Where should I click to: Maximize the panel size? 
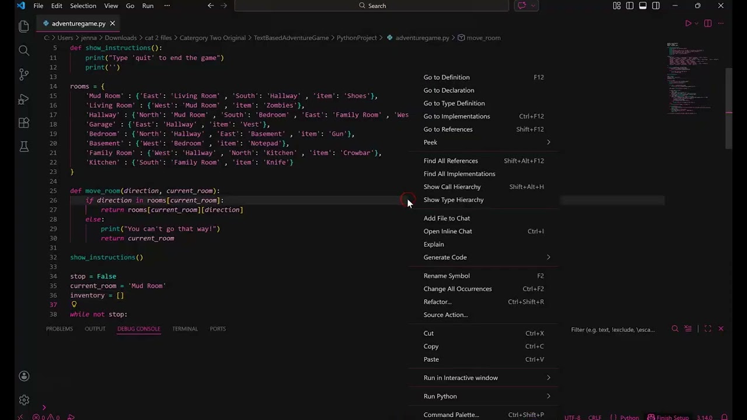(x=708, y=329)
